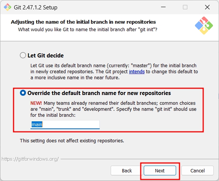Select "Override the default branch name" radio button
The width and height of the screenshot is (219, 181).
click(23, 93)
